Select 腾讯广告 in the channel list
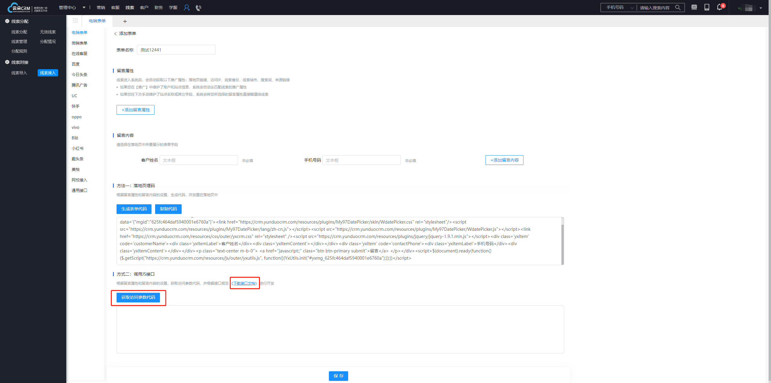Viewport: 771px width, 383px height. click(80, 85)
